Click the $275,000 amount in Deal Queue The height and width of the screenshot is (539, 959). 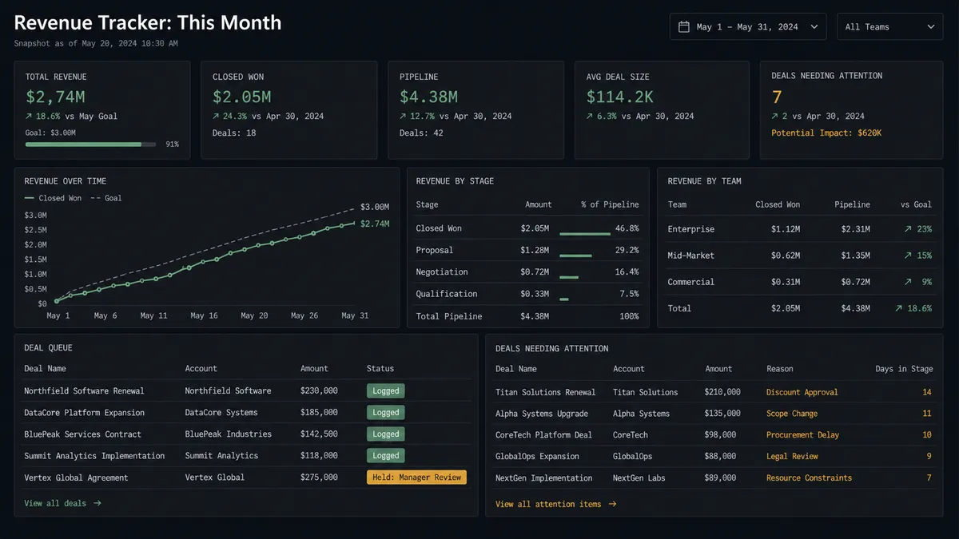point(319,478)
